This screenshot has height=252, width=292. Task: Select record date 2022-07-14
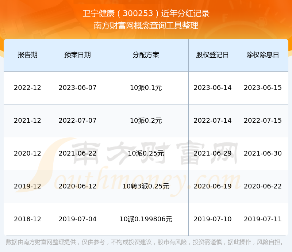212,121
